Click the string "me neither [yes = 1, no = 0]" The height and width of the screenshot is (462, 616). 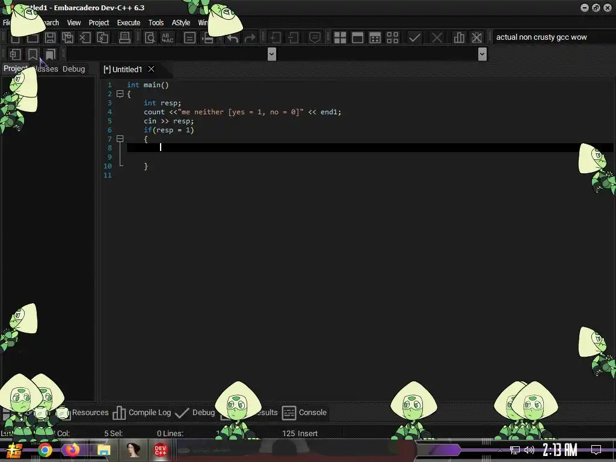click(x=241, y=112)
